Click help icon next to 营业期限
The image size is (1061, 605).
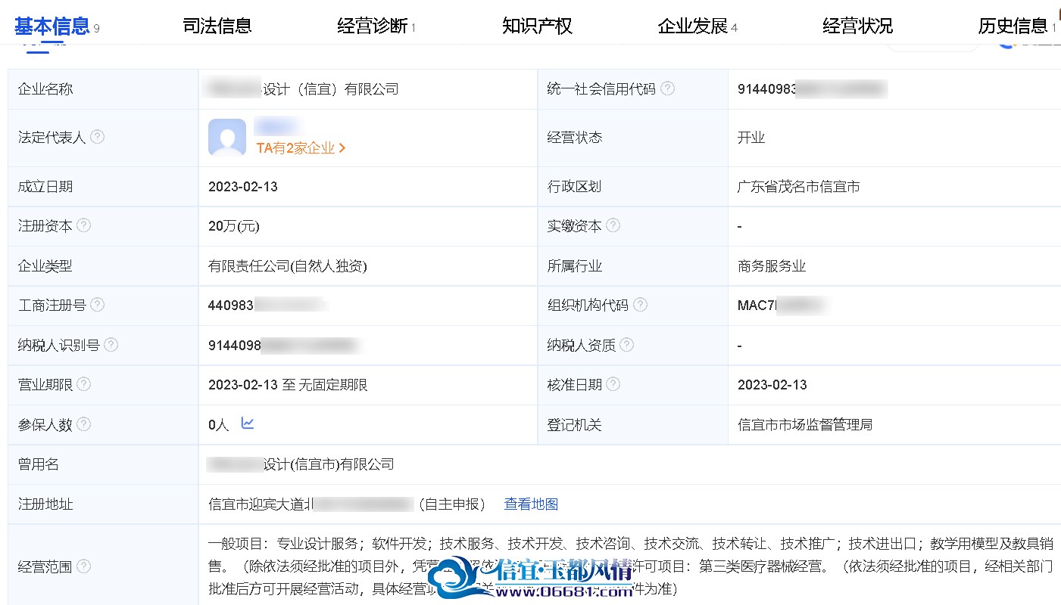83,384
